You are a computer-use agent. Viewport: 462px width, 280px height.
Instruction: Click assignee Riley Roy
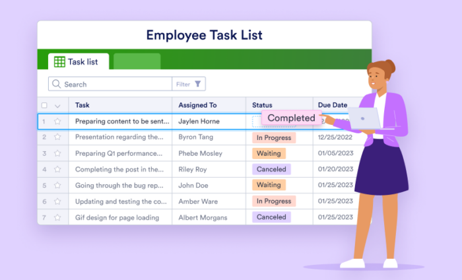point(193,170)
